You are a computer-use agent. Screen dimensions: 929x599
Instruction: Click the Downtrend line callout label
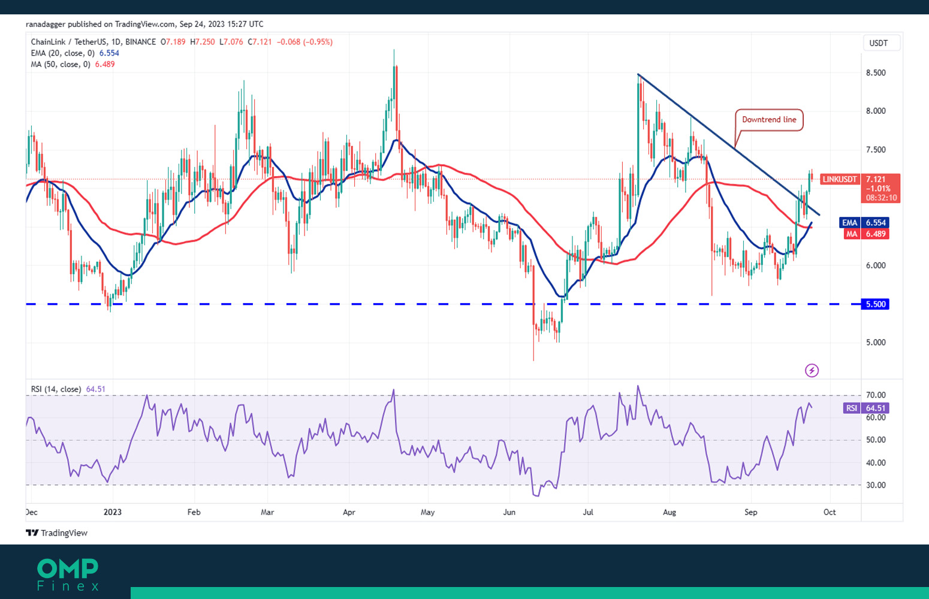[769, 120]
